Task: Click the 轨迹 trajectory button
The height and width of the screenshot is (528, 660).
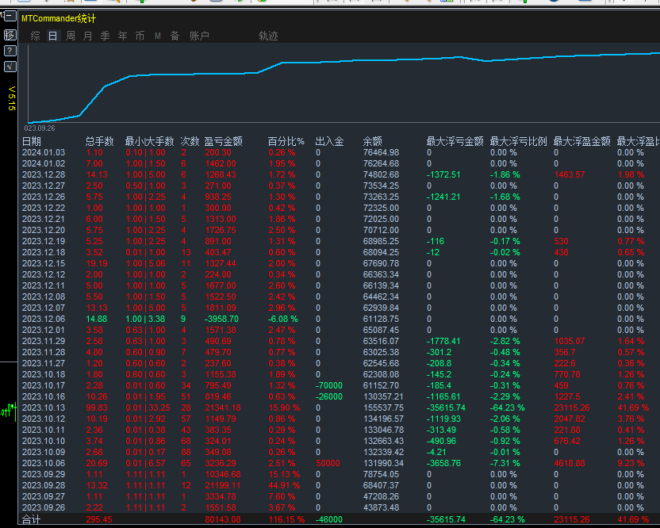Action: click(x=268, y=36)
